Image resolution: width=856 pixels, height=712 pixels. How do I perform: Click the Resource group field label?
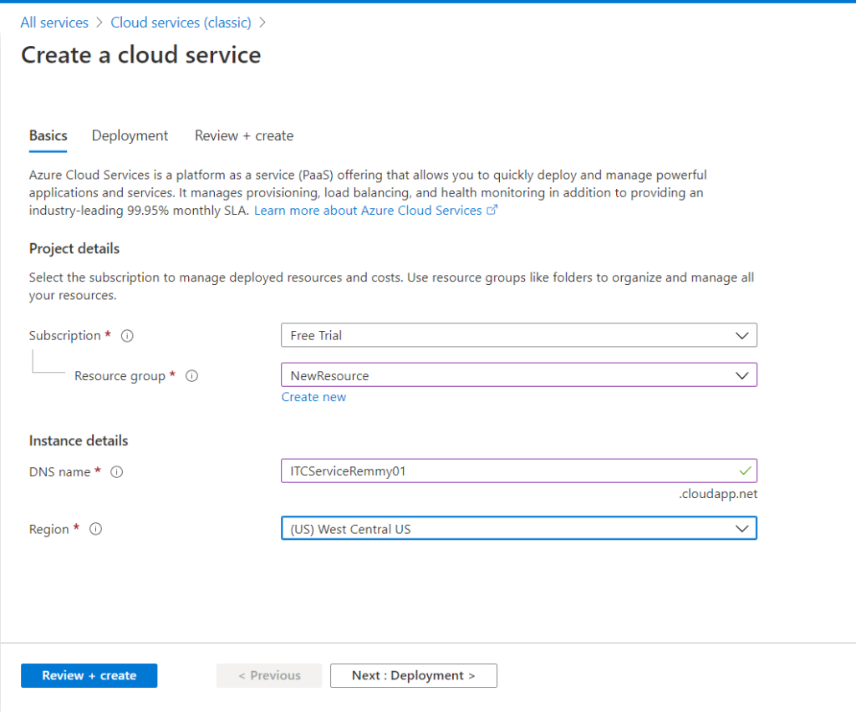click(x=120, y=376)
